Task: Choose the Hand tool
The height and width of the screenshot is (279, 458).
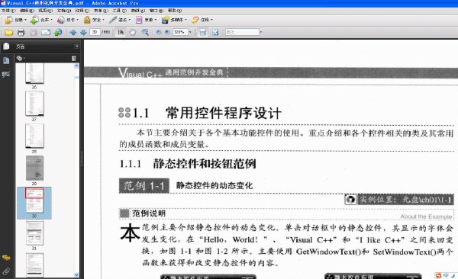Action: 133,32
